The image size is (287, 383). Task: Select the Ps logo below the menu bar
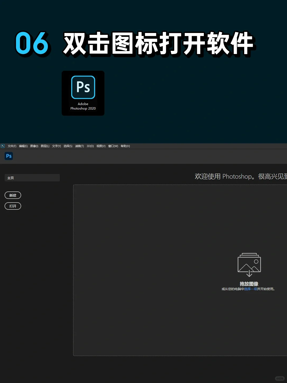9,156
